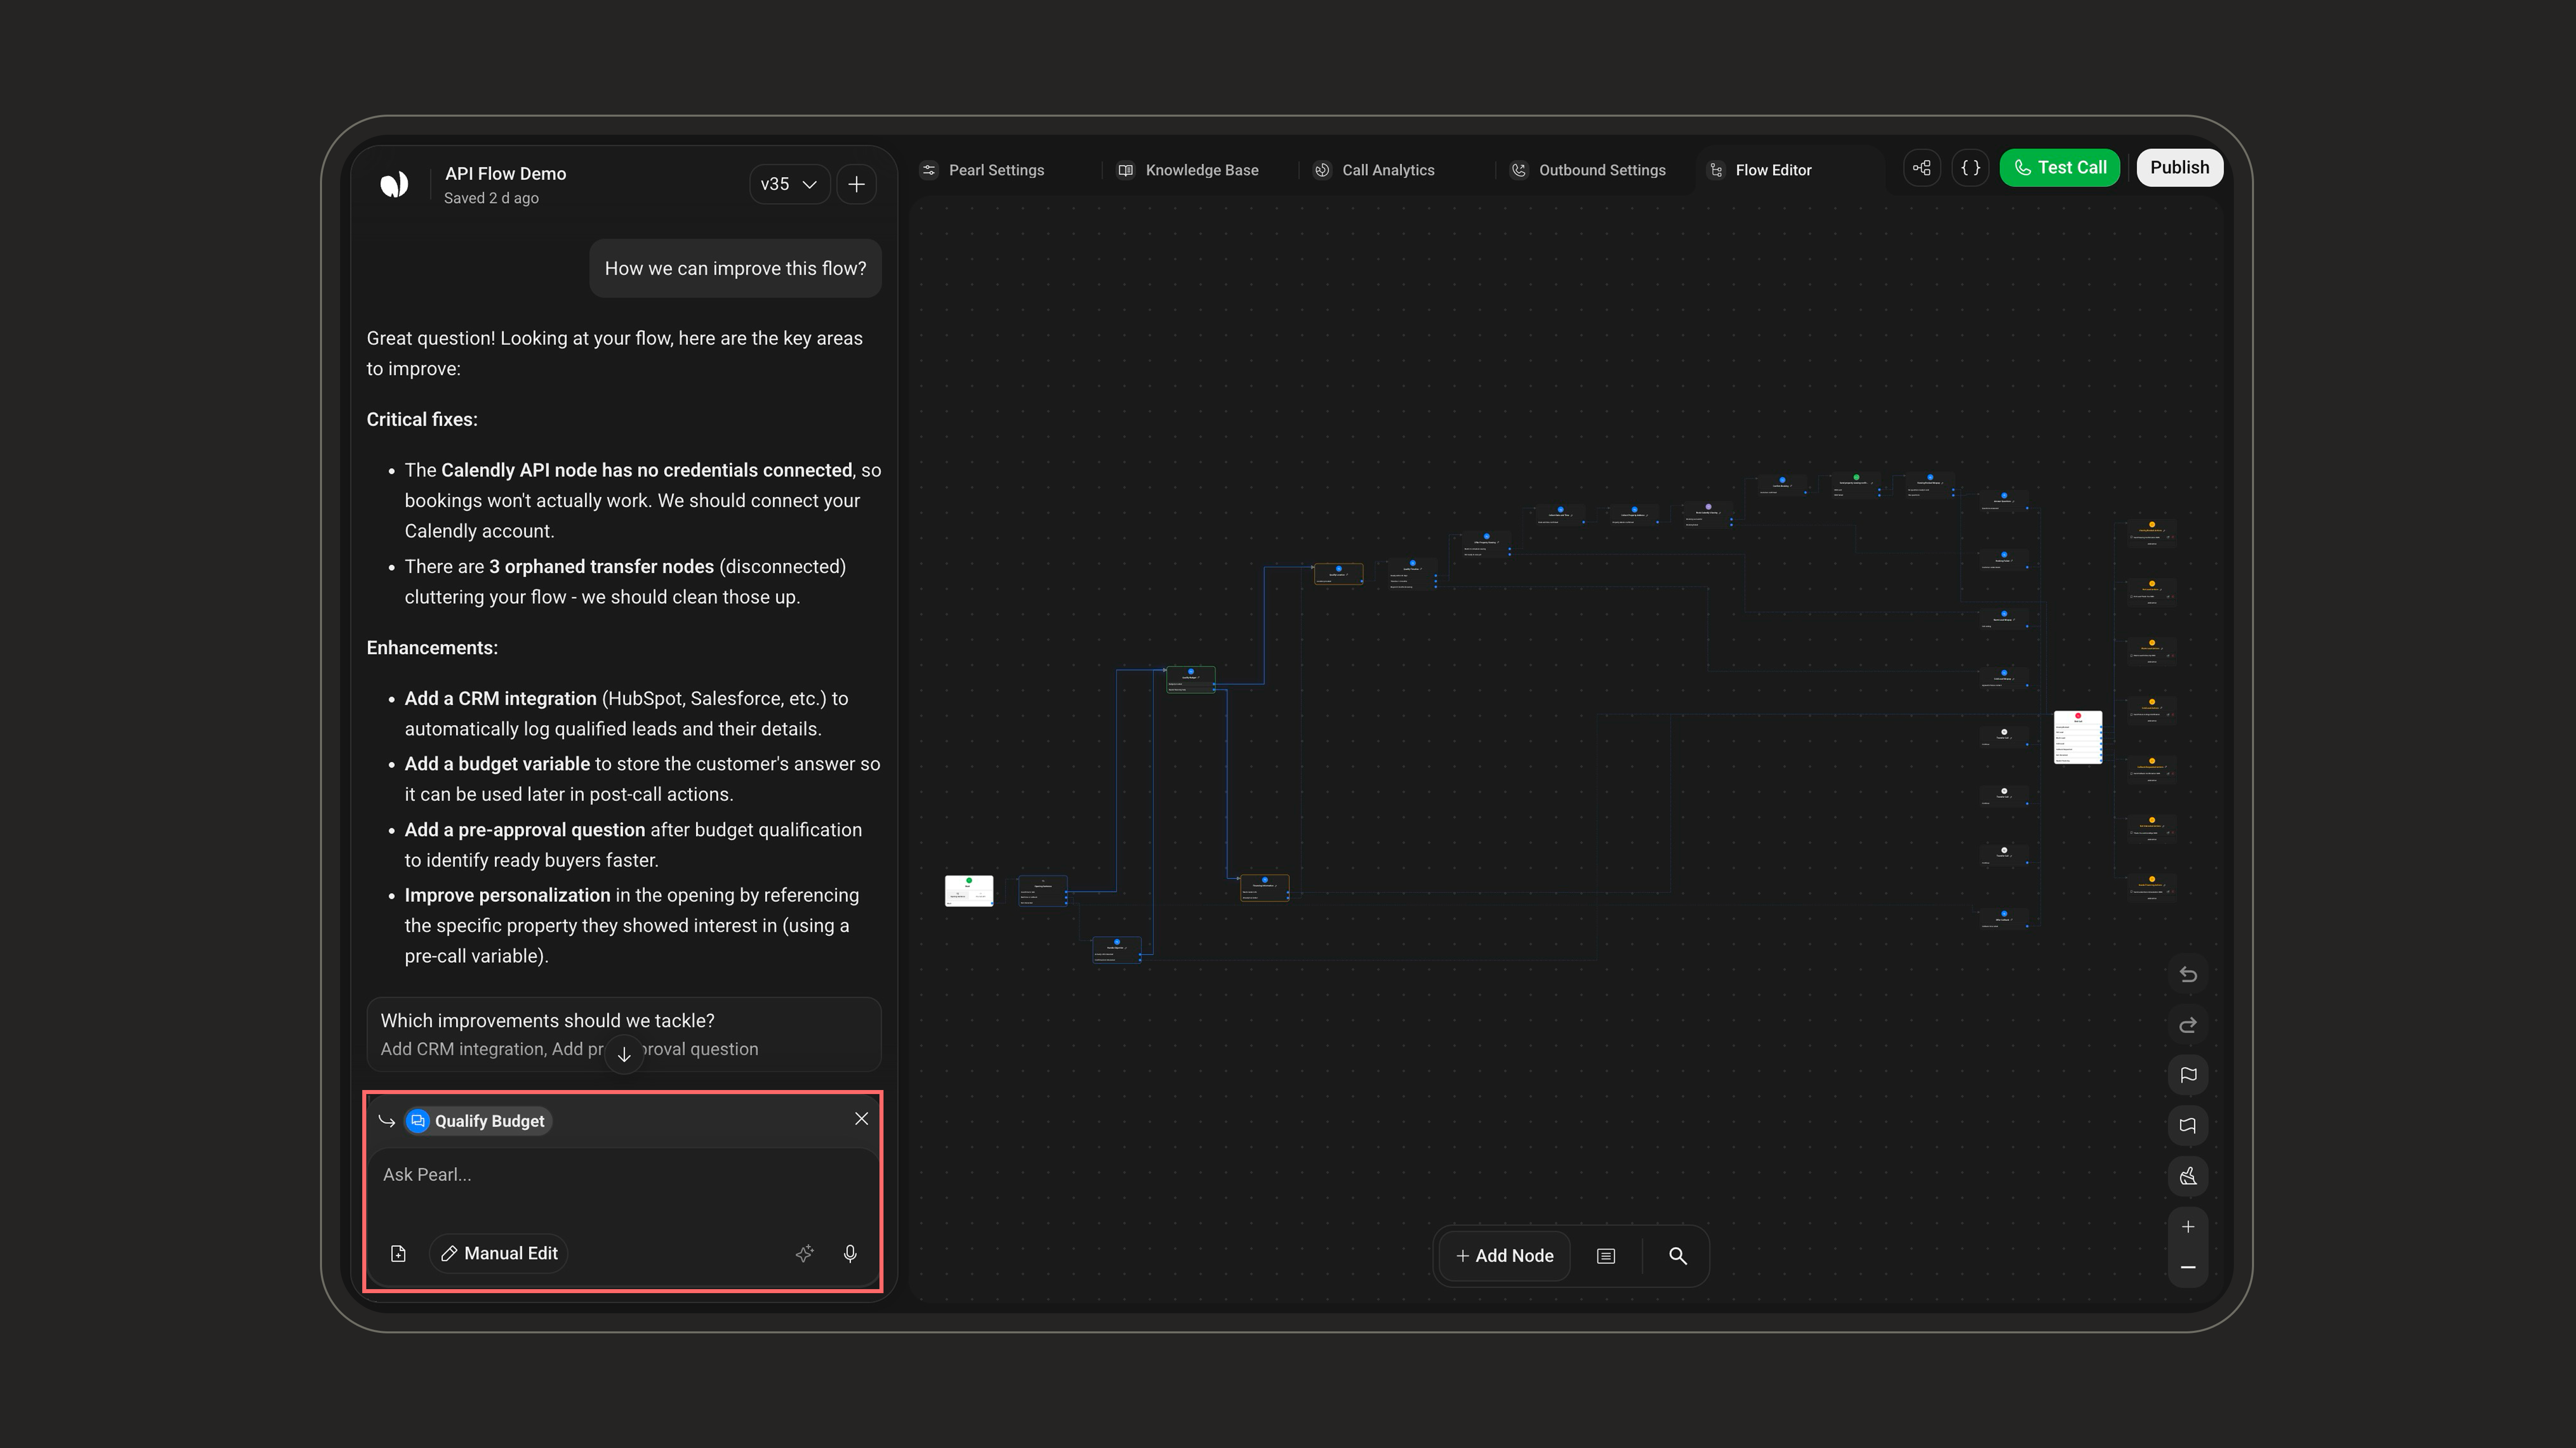
Task: Click Add Node in the canvas toolbar
Action: 1505,1256
